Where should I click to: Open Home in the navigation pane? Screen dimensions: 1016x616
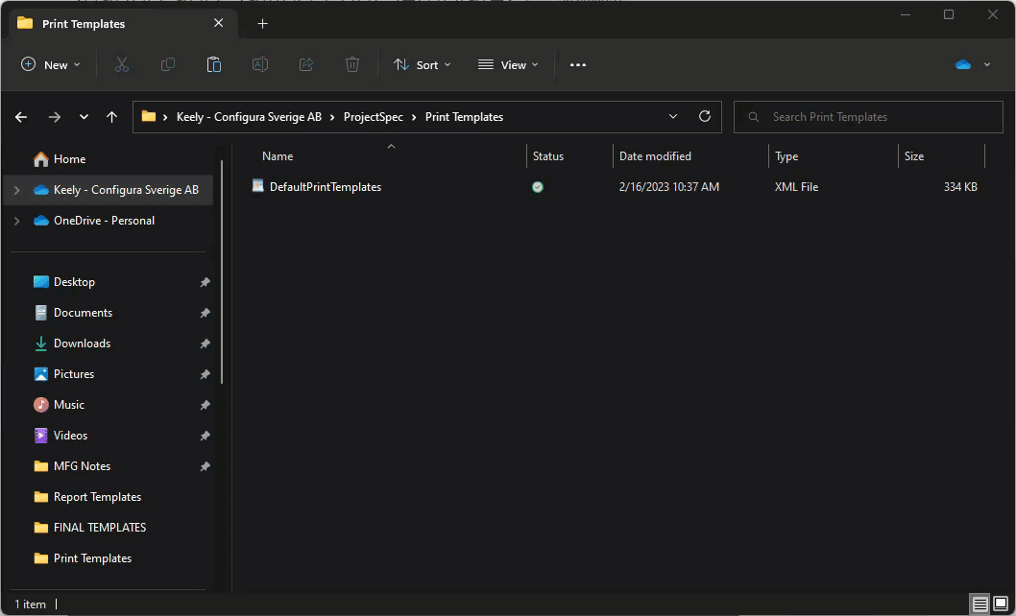point(69,158)
